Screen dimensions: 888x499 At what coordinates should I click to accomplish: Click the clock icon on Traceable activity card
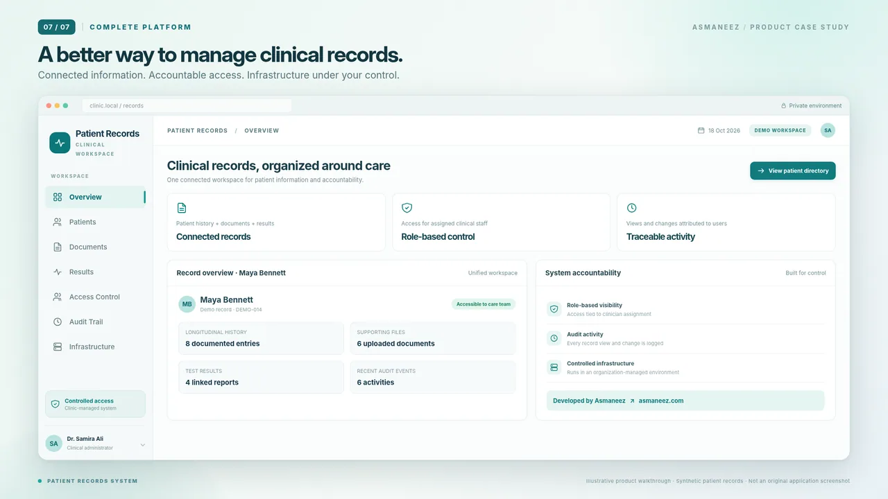pos(631,208)
